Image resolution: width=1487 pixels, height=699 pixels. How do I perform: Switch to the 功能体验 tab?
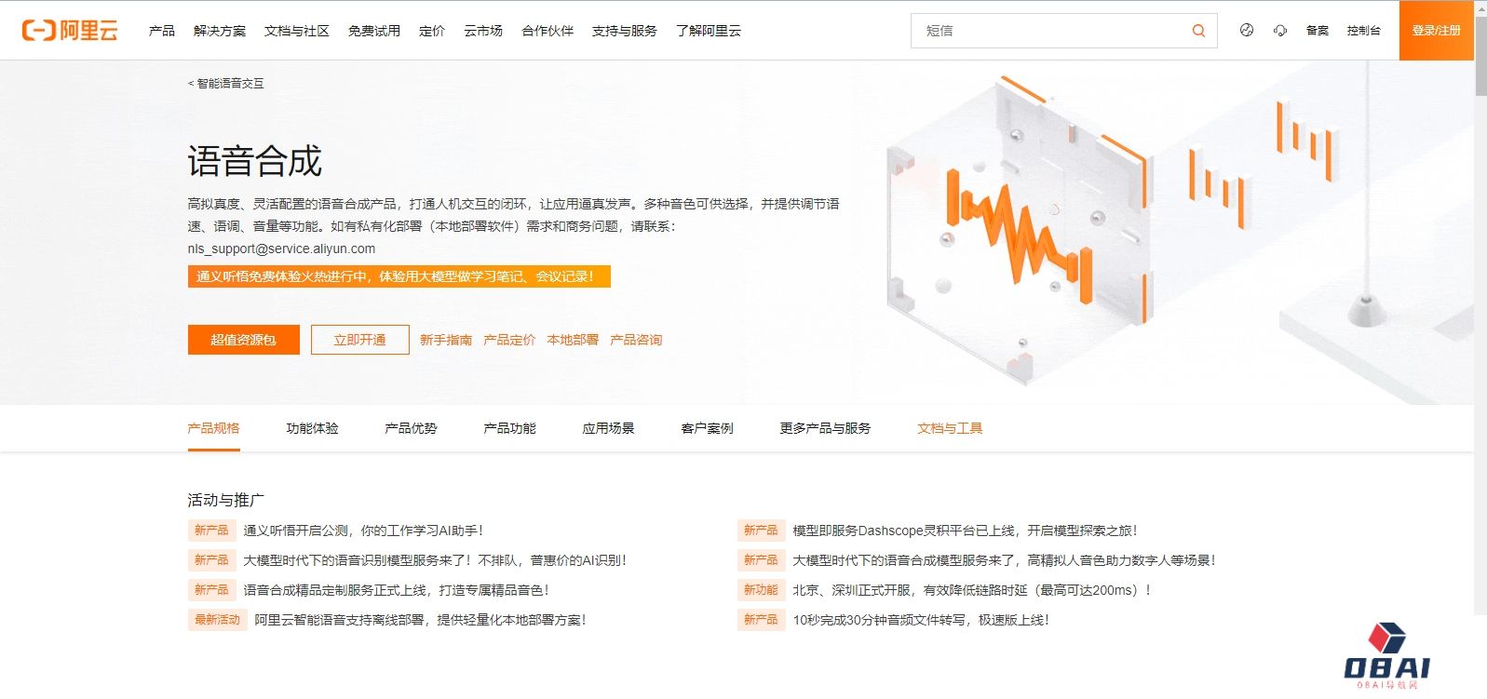click(313, 428)
